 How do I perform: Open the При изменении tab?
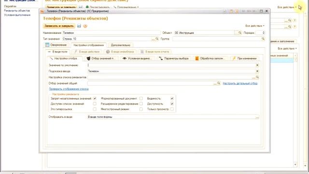(x=244, y=58)
